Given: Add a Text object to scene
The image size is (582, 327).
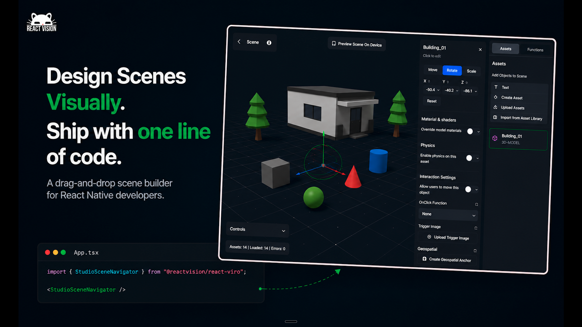Looking at the screenshot, I should pos(519,88).
